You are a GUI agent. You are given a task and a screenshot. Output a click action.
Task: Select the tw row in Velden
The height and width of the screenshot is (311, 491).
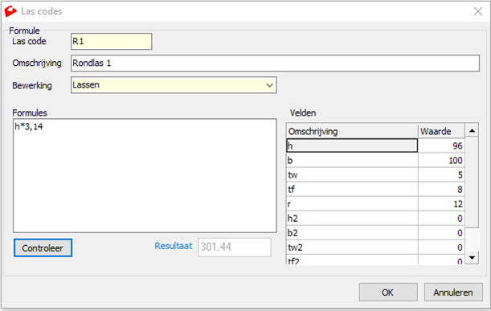pyautogui.click(x=375, y=174)
